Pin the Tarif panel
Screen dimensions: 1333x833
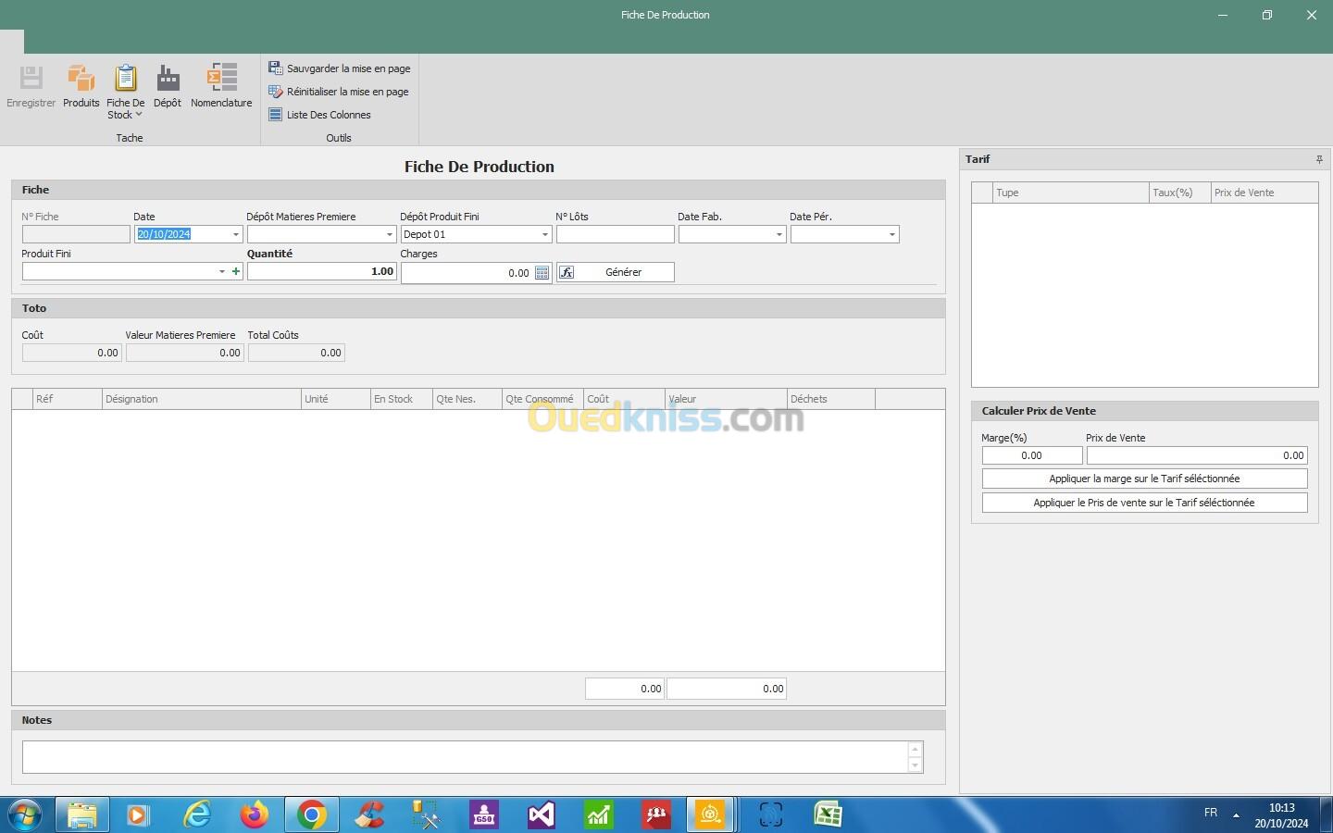point(1319,160)
